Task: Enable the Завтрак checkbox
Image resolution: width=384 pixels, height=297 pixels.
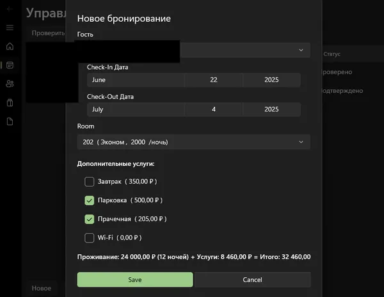Action: [x=90, y=181]
